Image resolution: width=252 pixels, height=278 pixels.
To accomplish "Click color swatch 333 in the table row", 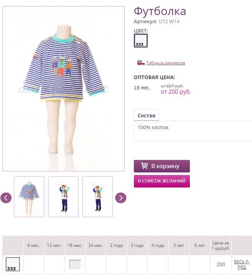I will [13, 264].
